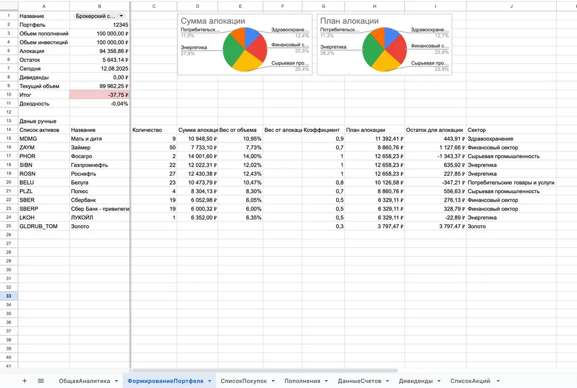The image size is (577, 388).
Task: Click the План алокации chart title
Action: 349,21
